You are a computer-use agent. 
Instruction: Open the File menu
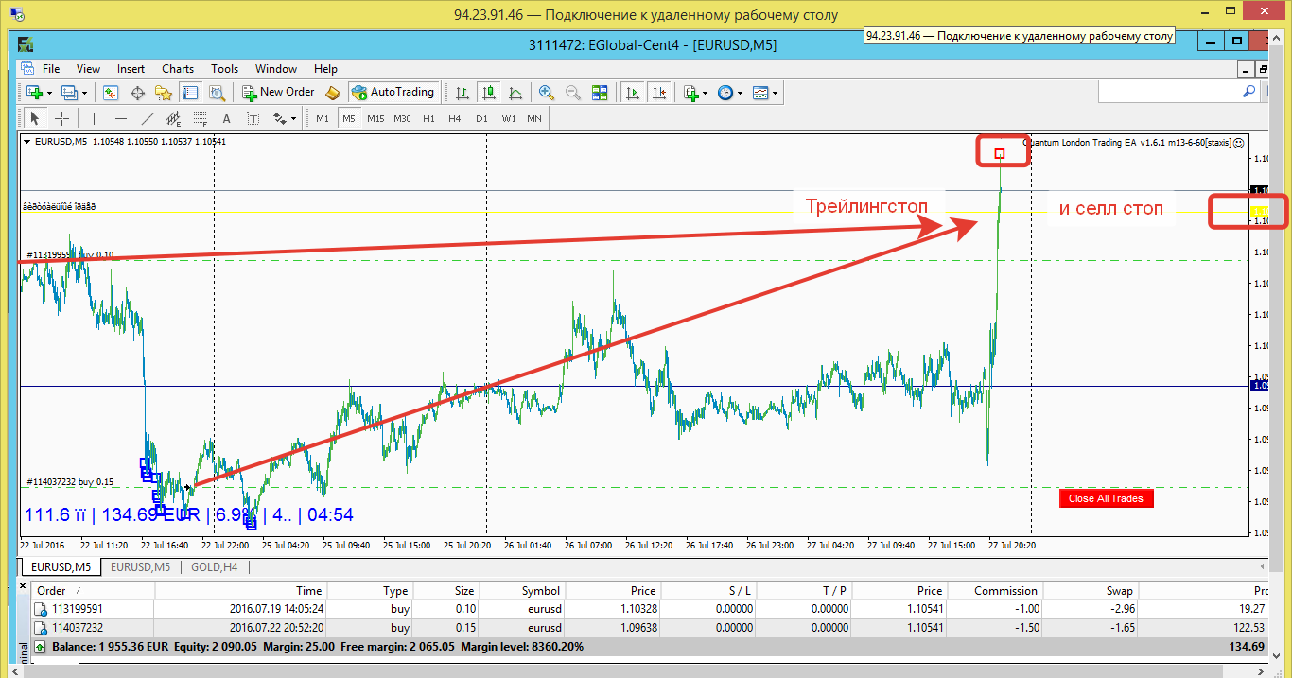coord(51,68)
